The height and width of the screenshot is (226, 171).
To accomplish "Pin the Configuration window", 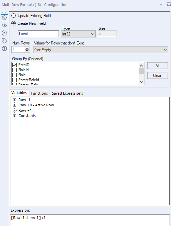I will 169,5.
